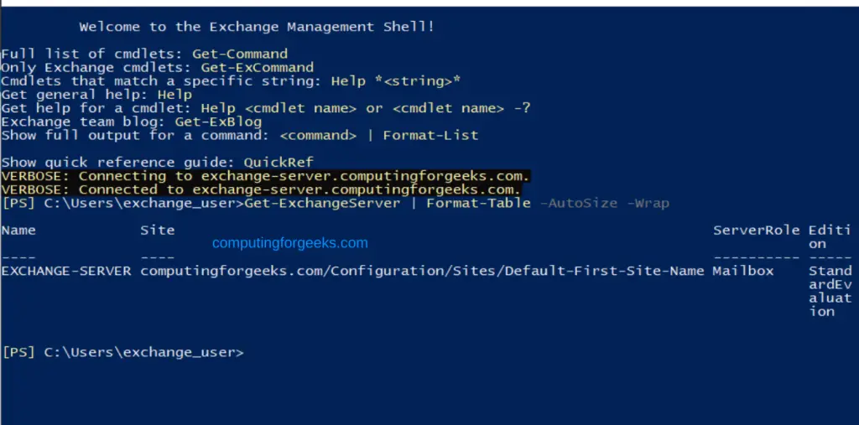Click the computingforgeeks.com watermark link

290,243
